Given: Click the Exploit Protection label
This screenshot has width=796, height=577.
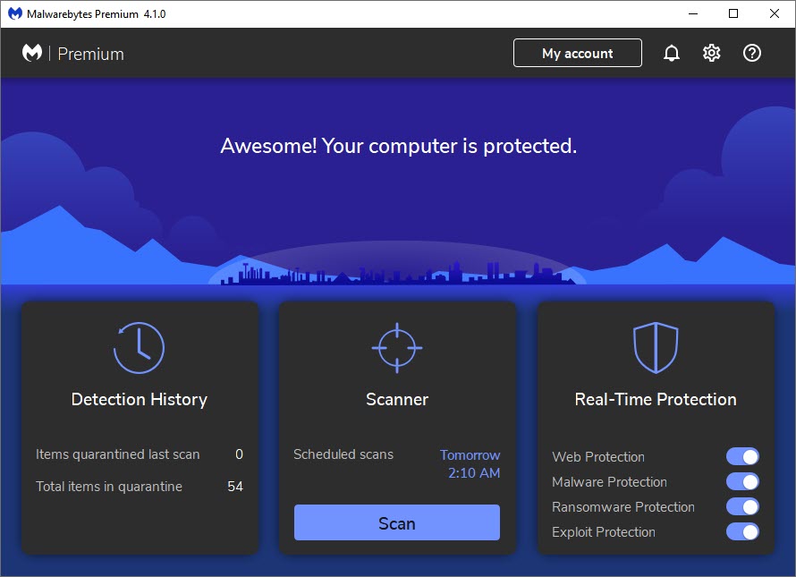Looking at the screenshot, I should point(603,532).
